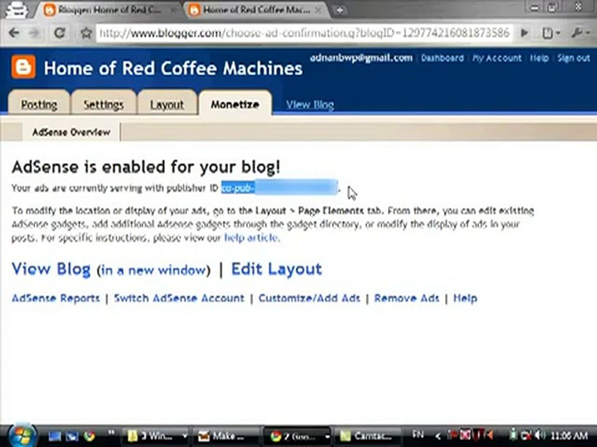This screenshot has width=597, height=447.
Task: Go to the Dashboard link
Action: [x=442, y=58]
